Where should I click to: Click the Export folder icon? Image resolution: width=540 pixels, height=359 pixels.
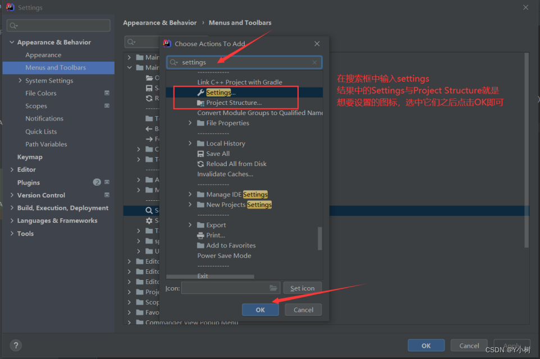tap(201, 225)
